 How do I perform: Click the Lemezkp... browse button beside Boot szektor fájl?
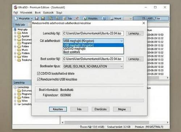[135, 59]
